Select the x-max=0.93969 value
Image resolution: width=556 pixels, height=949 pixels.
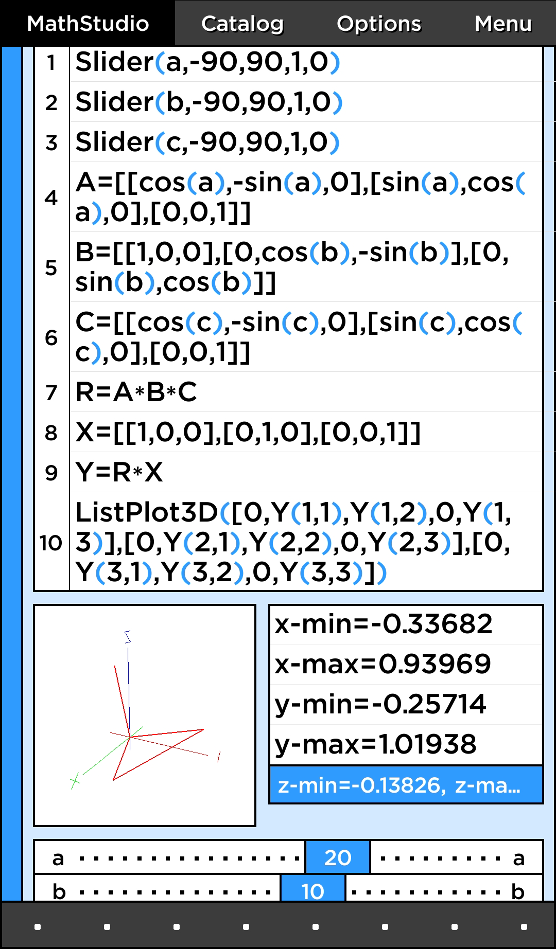click(406, 664)
